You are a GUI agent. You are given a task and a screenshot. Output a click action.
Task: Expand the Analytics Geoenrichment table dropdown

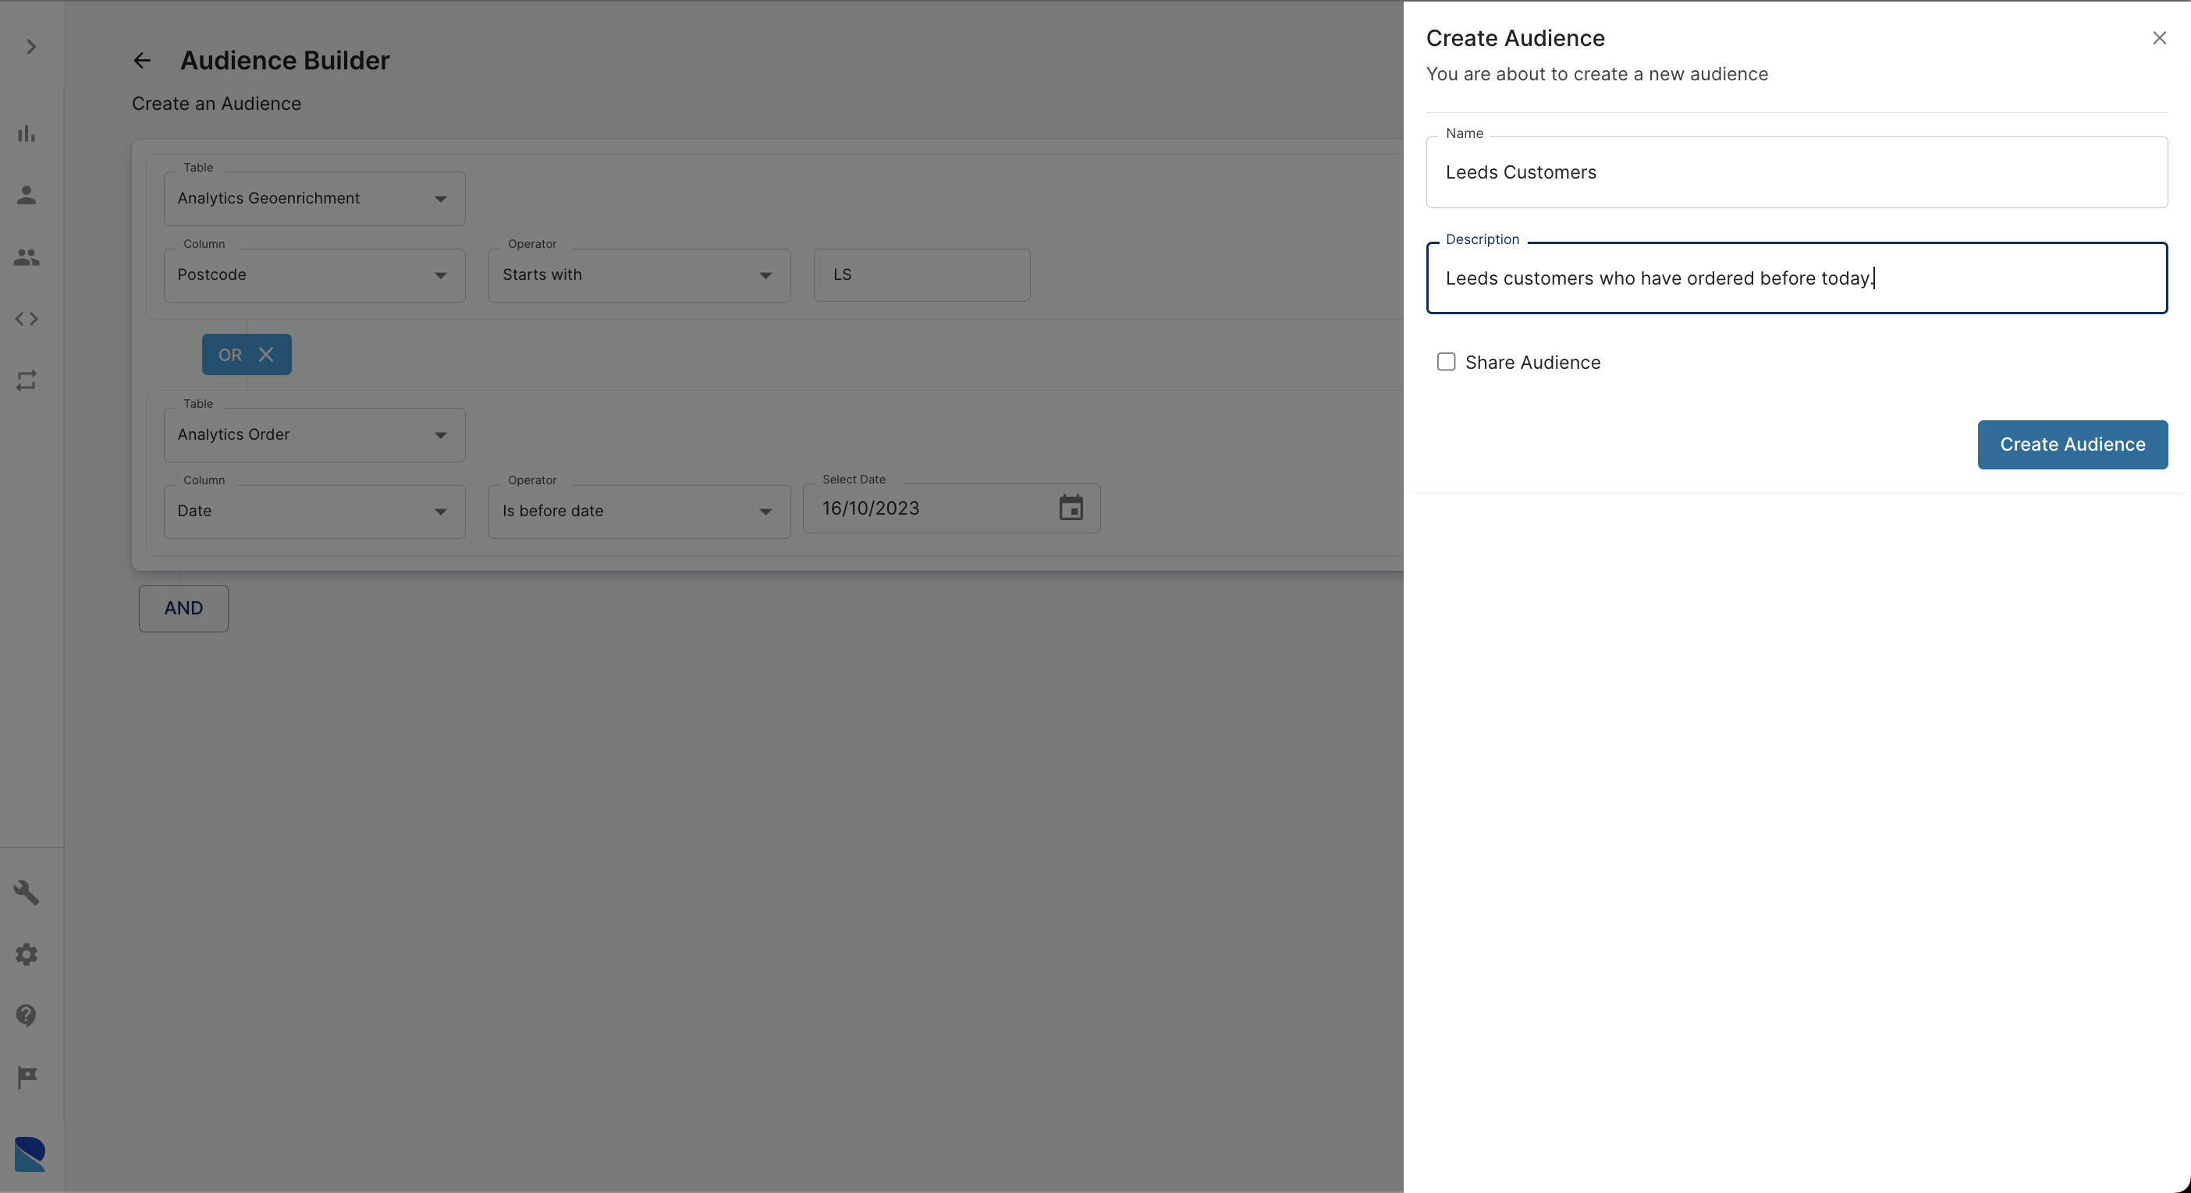tap(441, 198)
